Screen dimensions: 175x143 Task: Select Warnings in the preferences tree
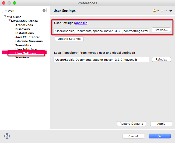tap(22, 57)
